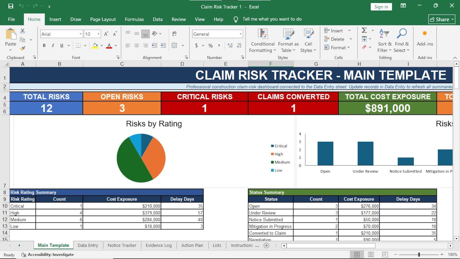Screen dimensions: 460x259
Task: Apply Accounting dollar number format
Action: 196,46
